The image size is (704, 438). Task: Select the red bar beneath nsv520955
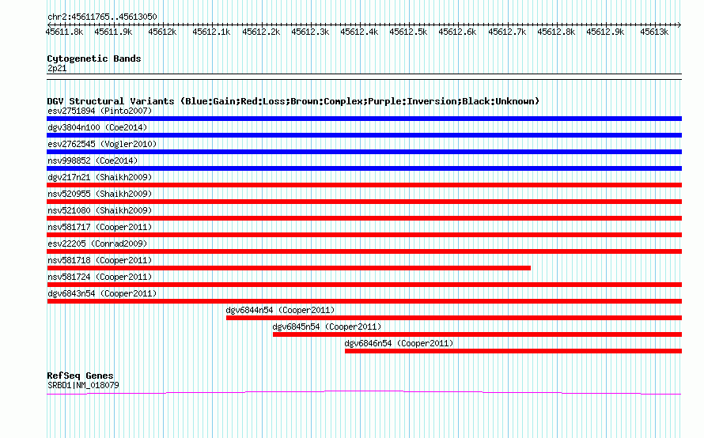[x=364, y=202]
